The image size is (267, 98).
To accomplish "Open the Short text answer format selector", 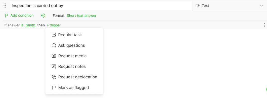I will pos(81,16).
